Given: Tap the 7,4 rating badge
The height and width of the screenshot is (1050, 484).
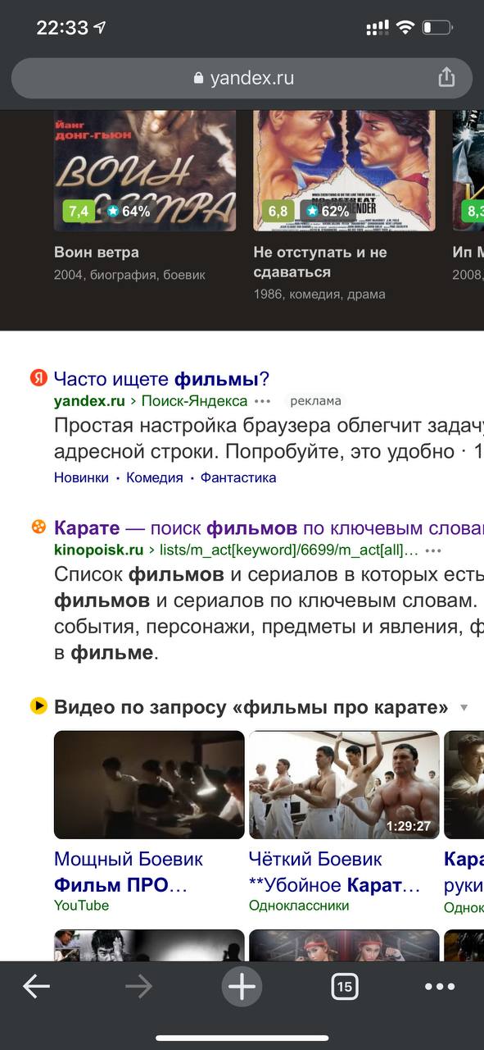Looking at the screenshot, I should click(79, 212).
